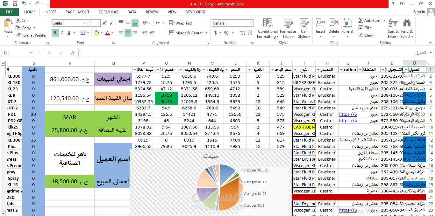435x216 pixels.
Task: Switch to the INSERT tab
Action: click(50, 12)
